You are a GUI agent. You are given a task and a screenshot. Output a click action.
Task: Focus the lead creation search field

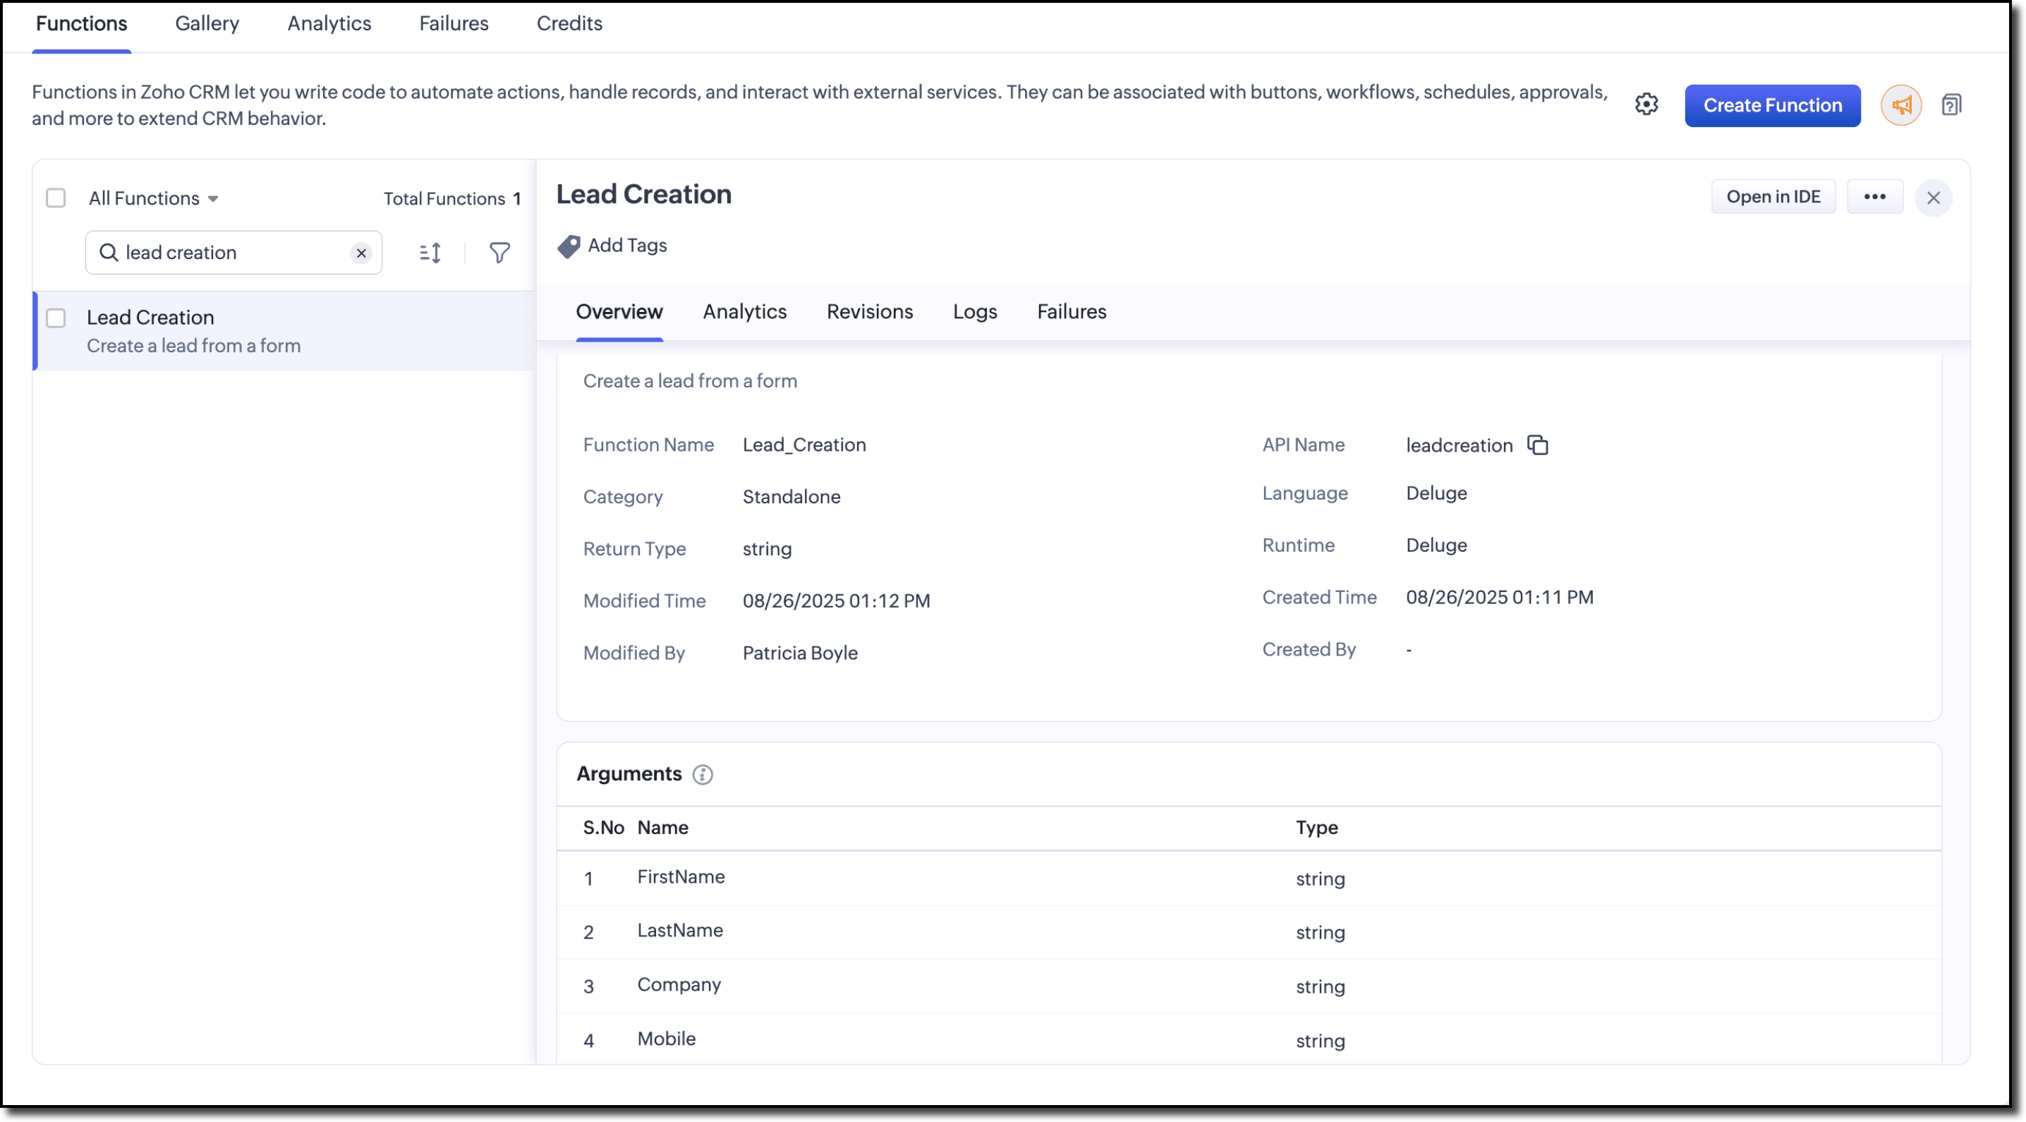(233, 253)
